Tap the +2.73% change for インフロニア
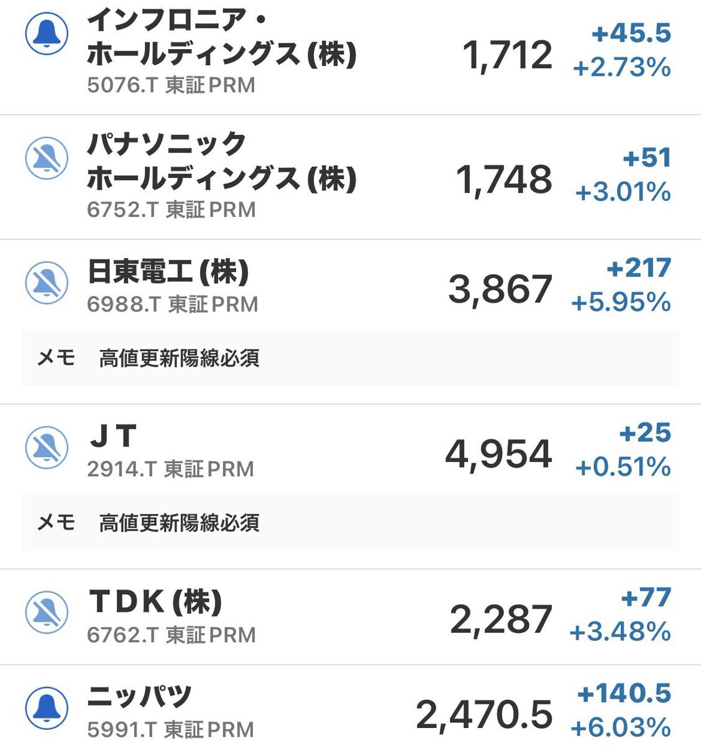Image resolution: width=701 pixels, height=746 pixels. [x=621, y=67]
